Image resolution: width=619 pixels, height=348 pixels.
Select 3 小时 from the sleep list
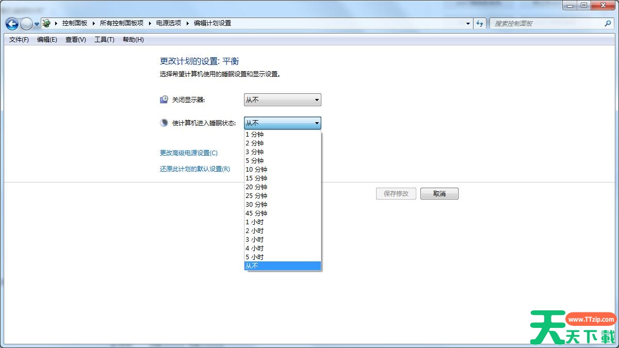point(283,240)
